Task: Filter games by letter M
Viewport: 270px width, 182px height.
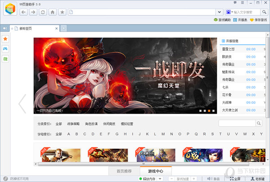Action: [x=163, y=134]
